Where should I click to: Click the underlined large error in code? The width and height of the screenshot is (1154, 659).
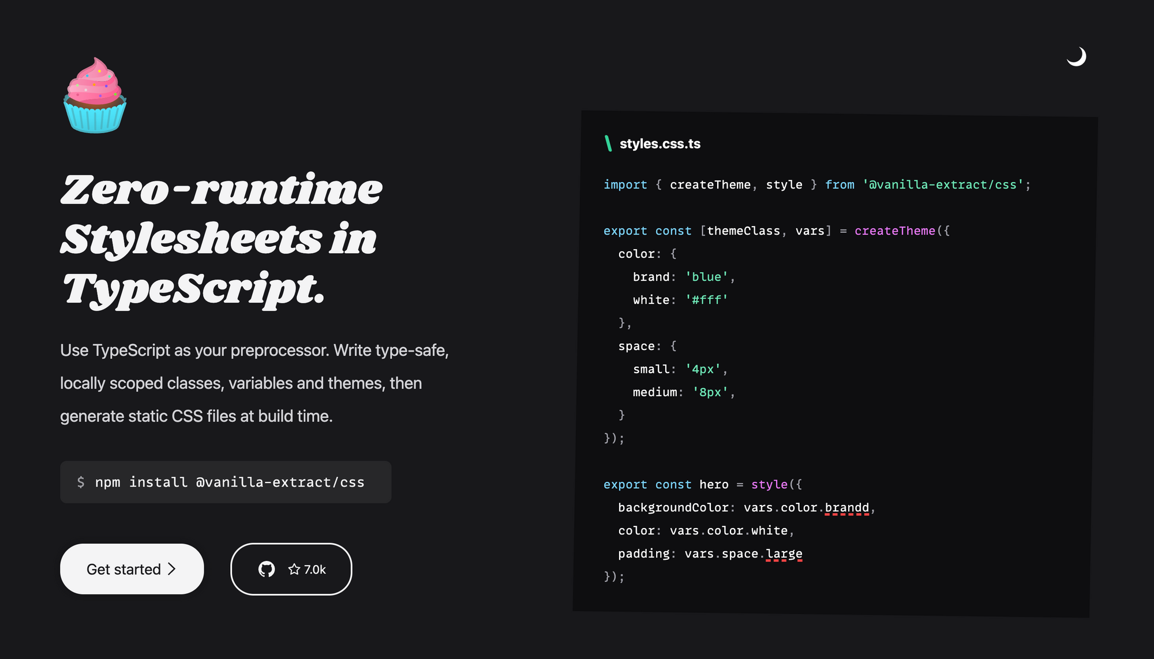point(784,553)
